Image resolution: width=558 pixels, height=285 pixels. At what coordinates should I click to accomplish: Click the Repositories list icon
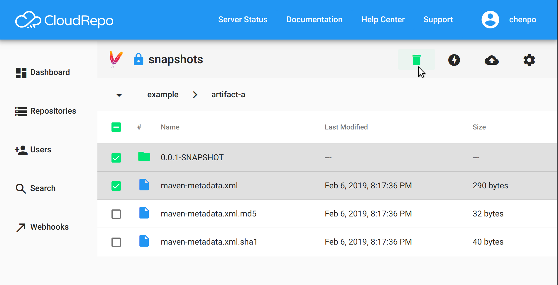click(x=21, y=111)
